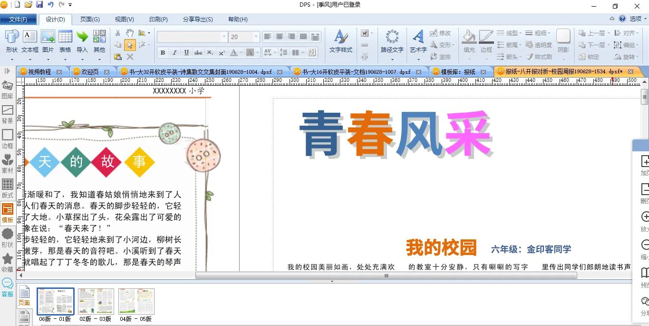Click the 文本框 text box tool

tap(30, 41)
